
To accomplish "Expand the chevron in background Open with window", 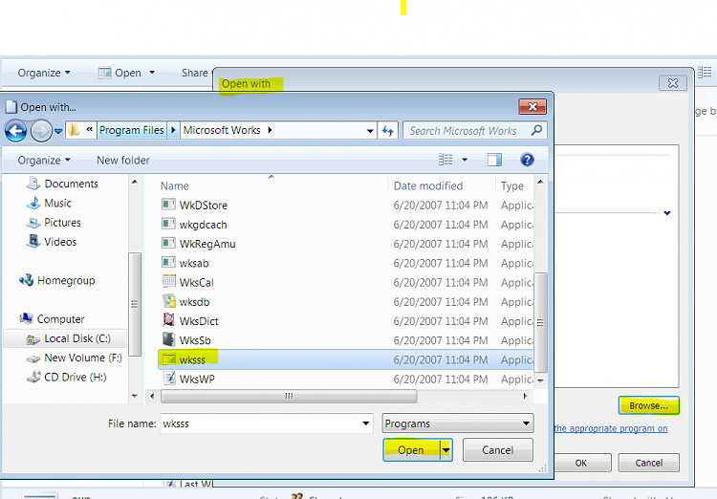I will tap(667, 213).
